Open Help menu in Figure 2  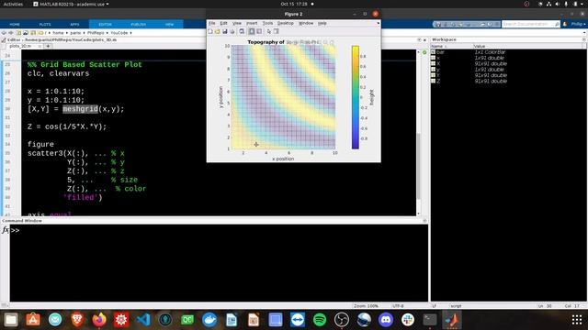click(x=322, y=23)
